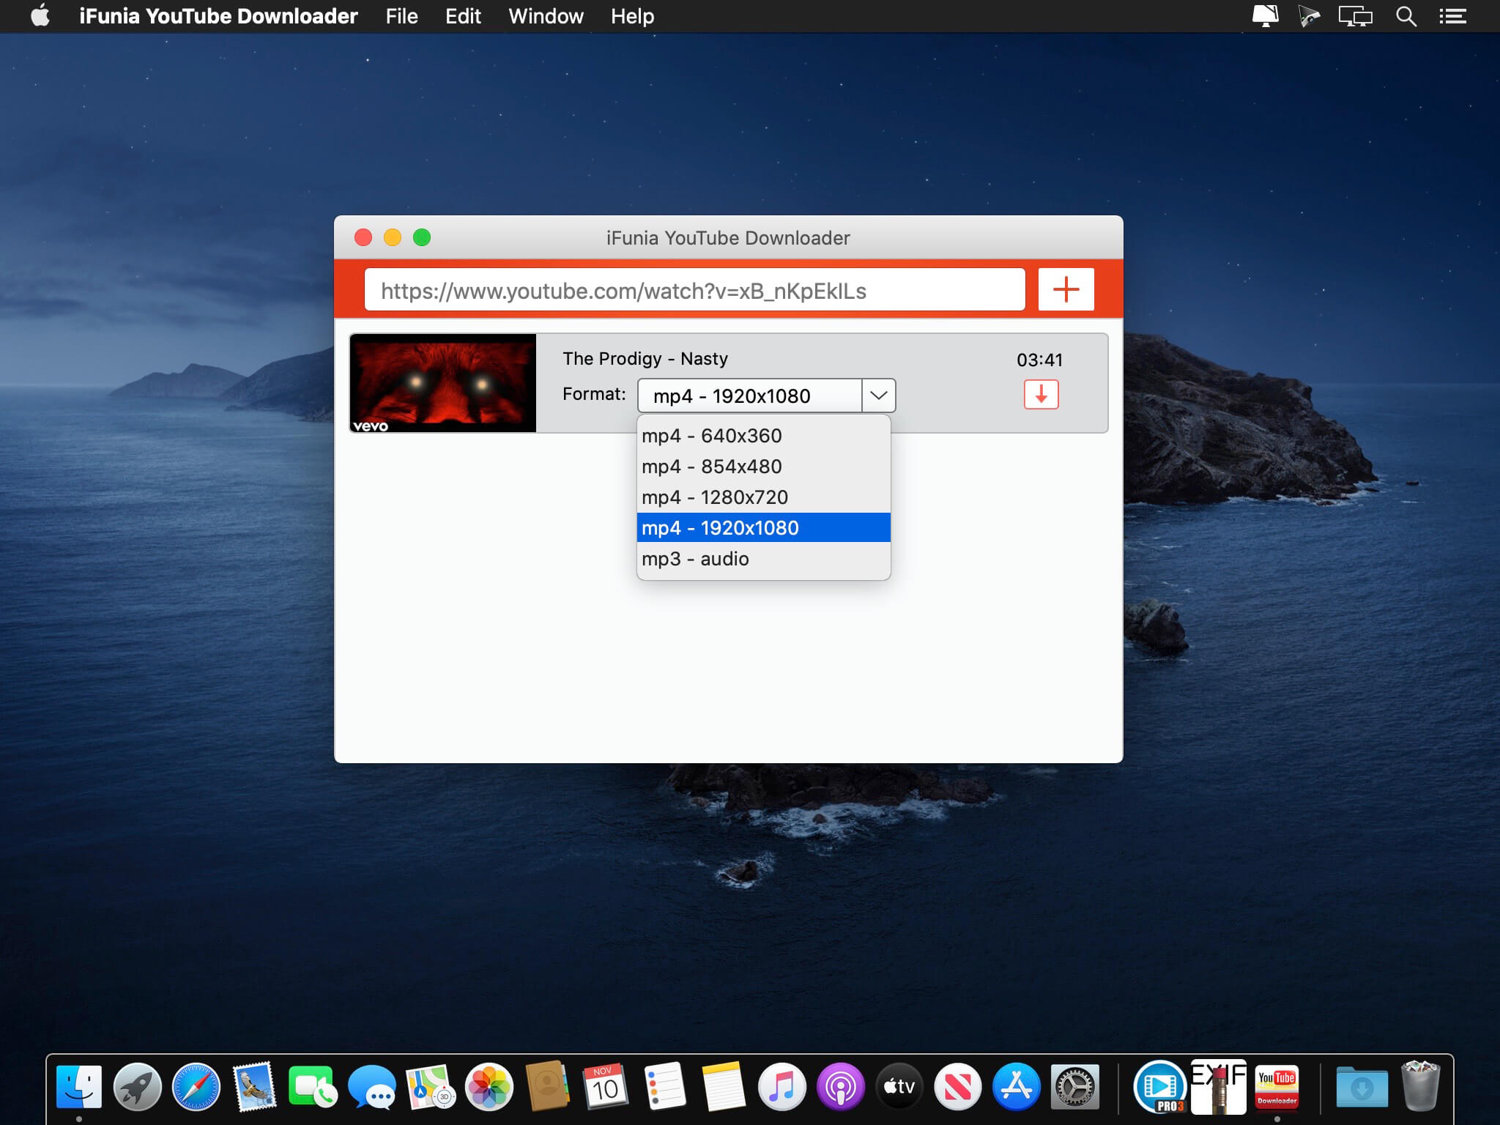Screen dimensions: 1500x1125
Task: Open Reminders from the Dock
Action: [x=664, y=1086]
